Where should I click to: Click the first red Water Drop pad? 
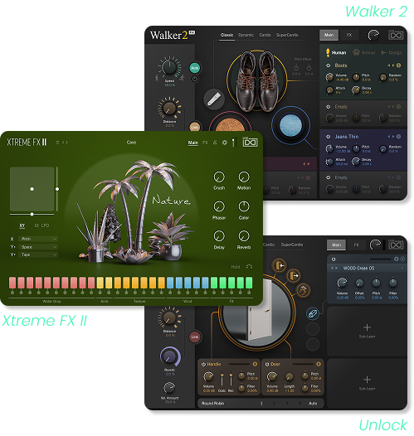12,283
